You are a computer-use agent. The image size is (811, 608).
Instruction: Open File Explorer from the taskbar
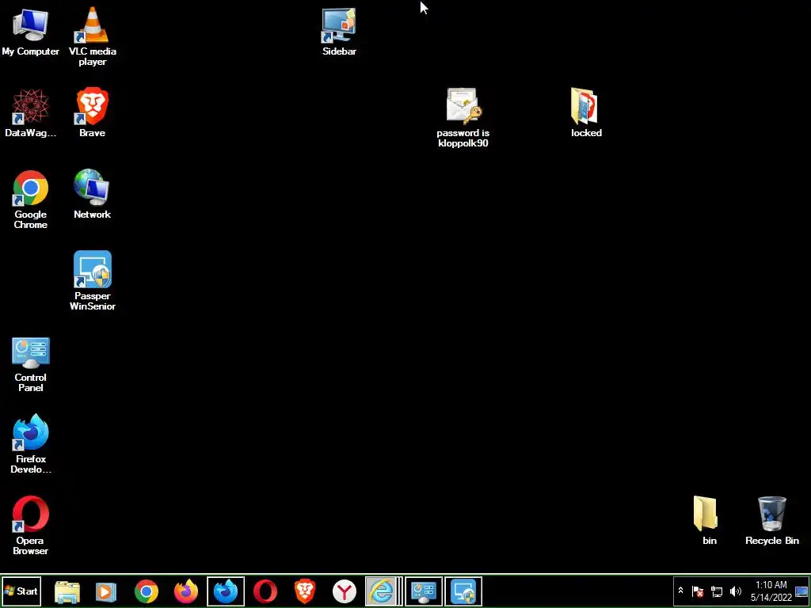click(67, 591)
